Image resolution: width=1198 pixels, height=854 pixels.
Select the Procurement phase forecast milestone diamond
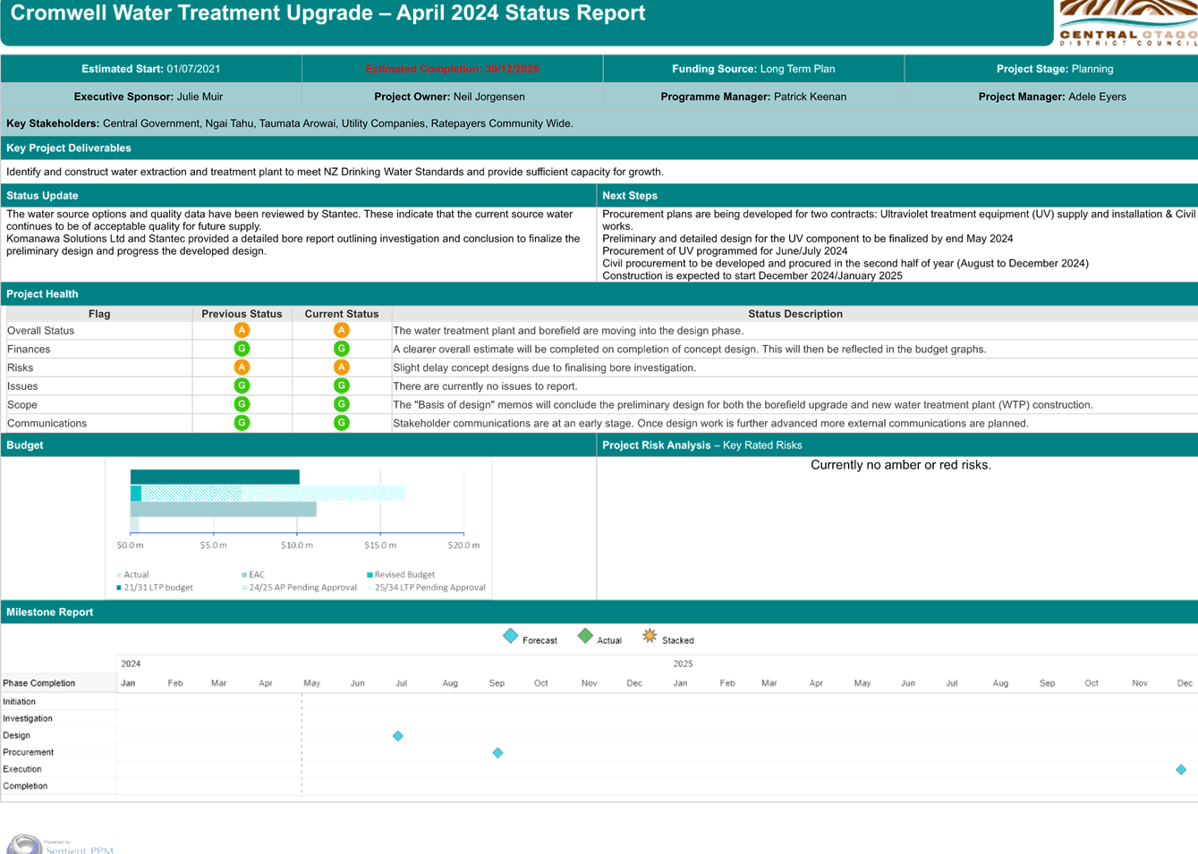pos(498,753)
